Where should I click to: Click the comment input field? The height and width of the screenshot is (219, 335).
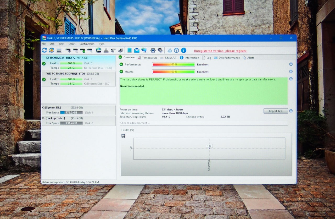tap(204, 123)
